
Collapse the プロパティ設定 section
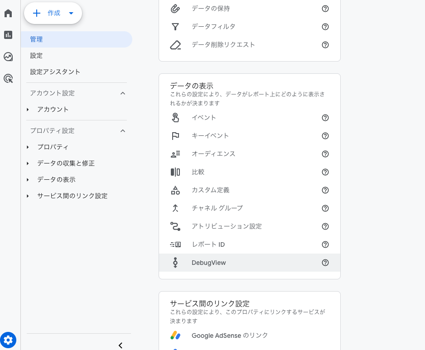122,131
